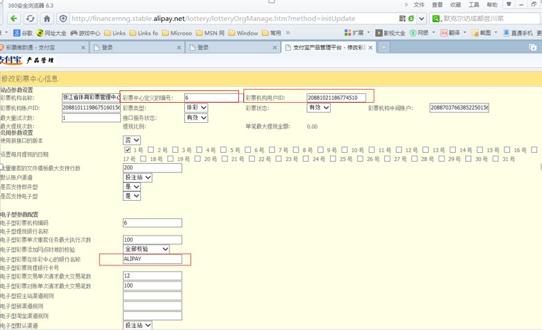Click the 电子型投注站渠道规则 input field
542x330 pixels.
point(152,296)
